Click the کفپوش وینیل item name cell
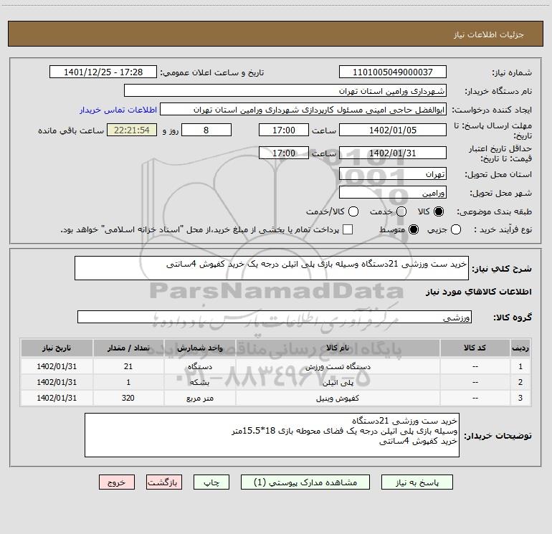 [338, 398]
